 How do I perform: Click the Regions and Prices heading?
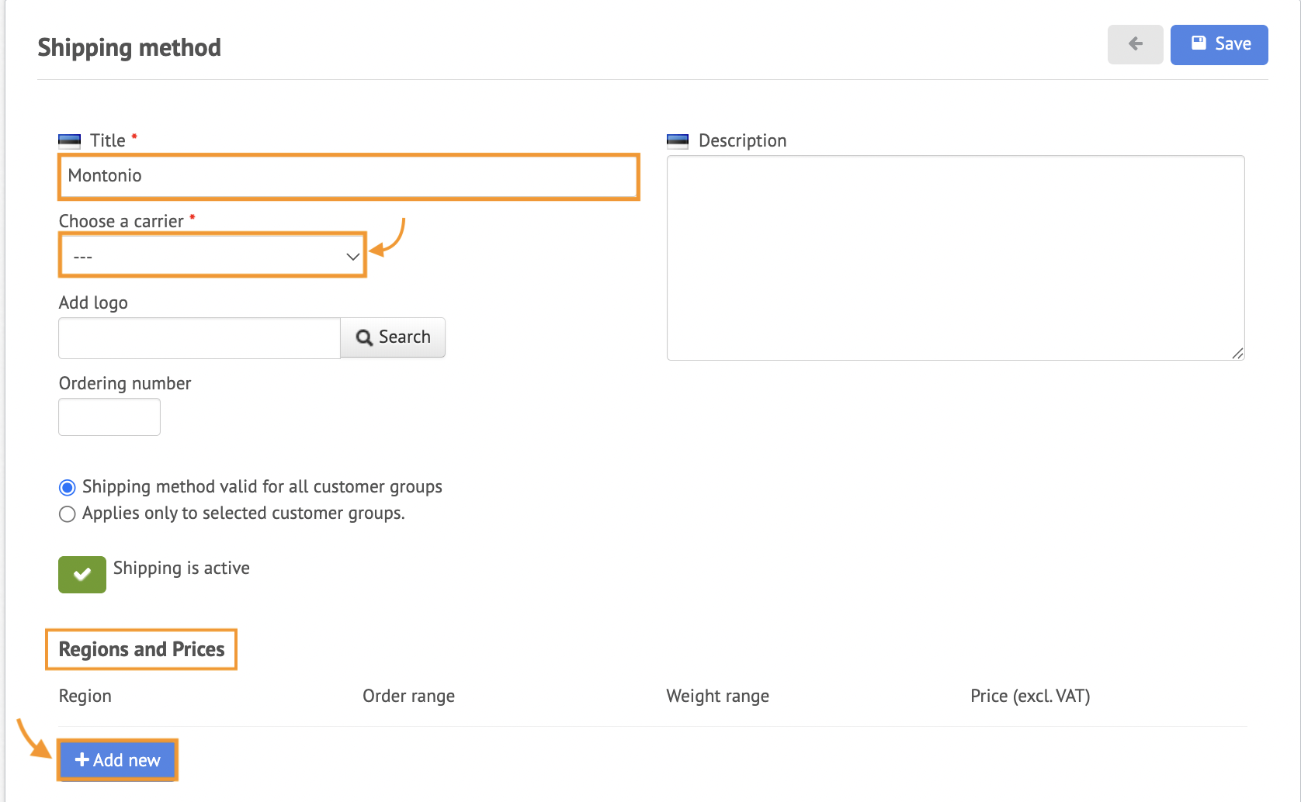[141, 649]
